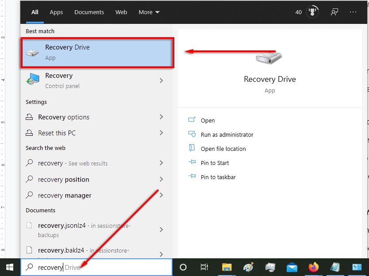Launch Firefox from the taskbar
This screenshot has height=276, width=369.
point(313,267)
